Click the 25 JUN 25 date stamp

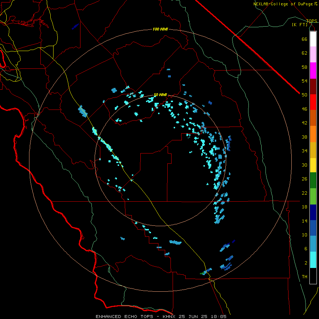[194, 317]
